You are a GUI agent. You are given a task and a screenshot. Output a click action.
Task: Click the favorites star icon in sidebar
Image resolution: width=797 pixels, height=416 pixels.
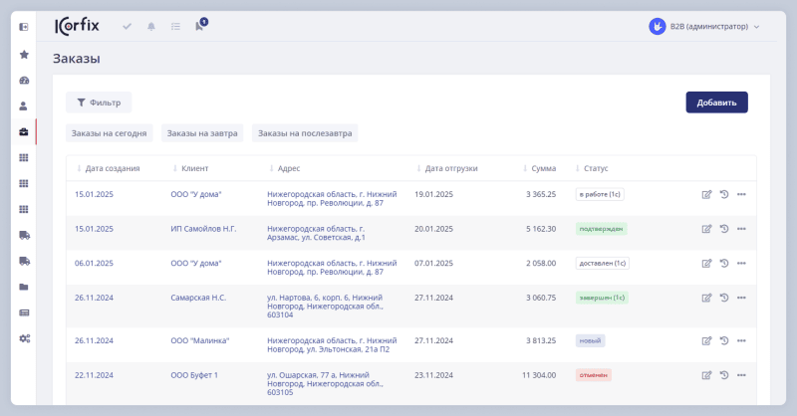click(x=24, y=55)
